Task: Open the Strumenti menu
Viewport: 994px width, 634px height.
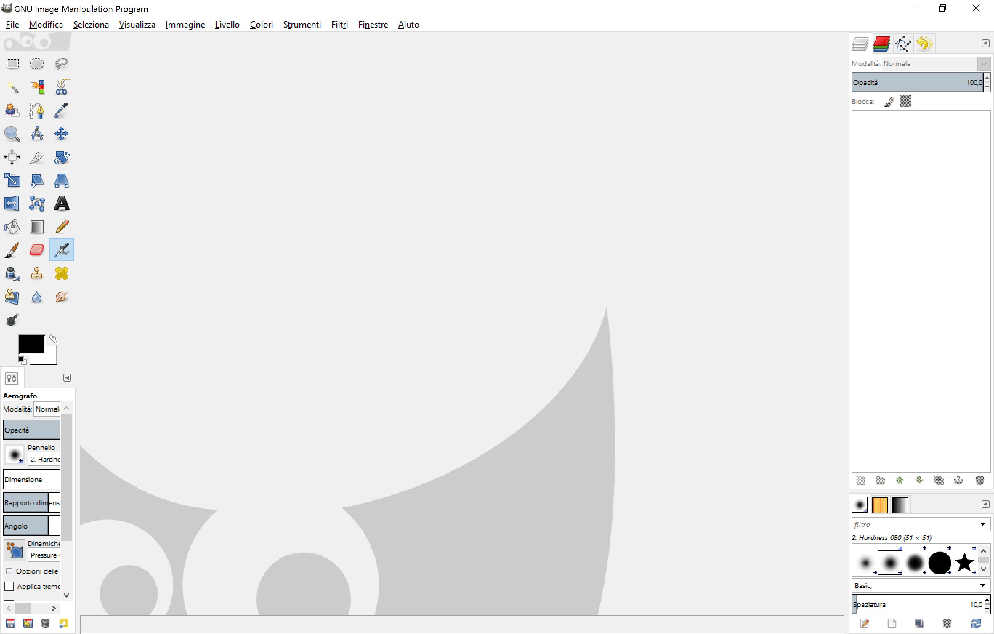Action: point(302,24)
